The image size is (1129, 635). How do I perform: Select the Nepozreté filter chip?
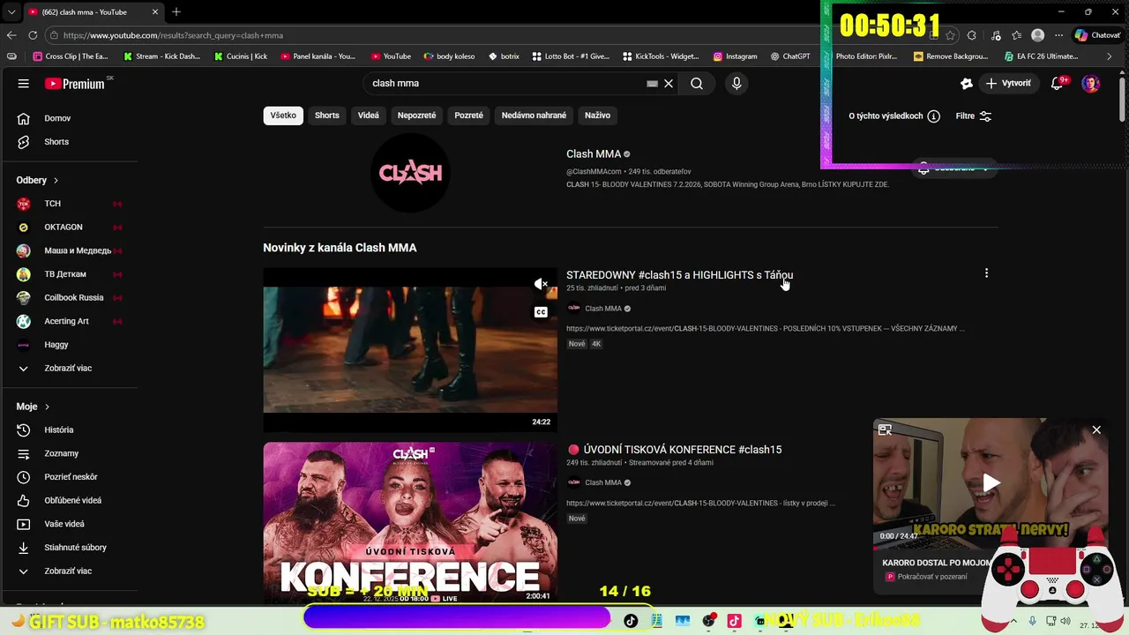pyautogui.click(x=416, y=116)
